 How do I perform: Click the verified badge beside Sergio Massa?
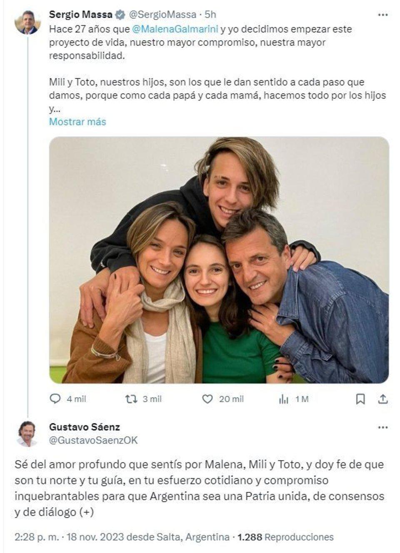pyautogui.click(x=120, y=15)
